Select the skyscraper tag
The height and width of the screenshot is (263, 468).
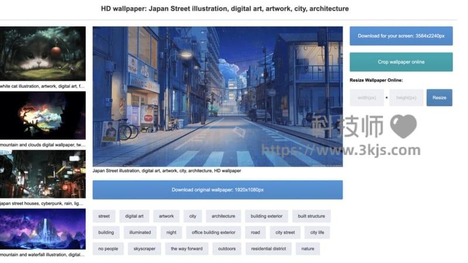click(x=144, y=249)
